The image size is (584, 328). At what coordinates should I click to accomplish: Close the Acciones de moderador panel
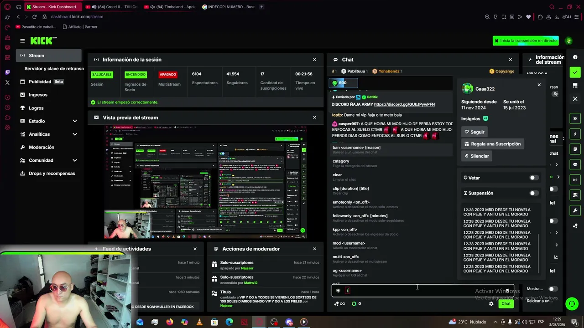tap(314, 249)
